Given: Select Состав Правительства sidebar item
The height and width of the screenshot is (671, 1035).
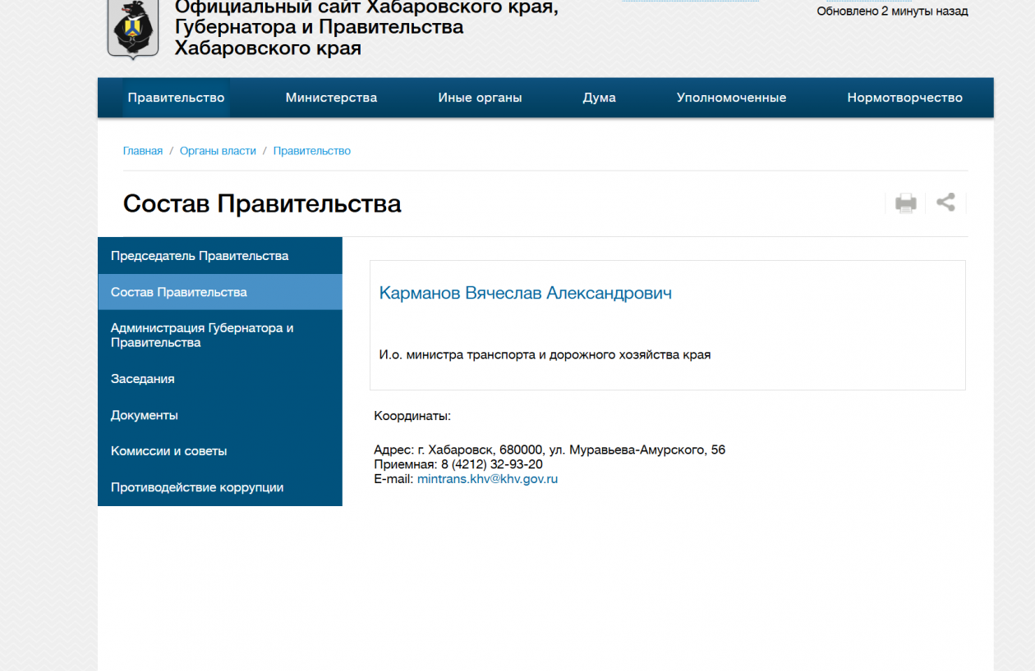Looking at the screenshot, I should pos(179,292).
